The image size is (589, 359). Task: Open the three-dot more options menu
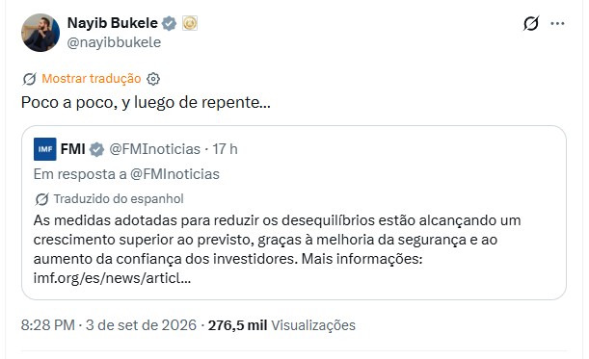[557, 23]
